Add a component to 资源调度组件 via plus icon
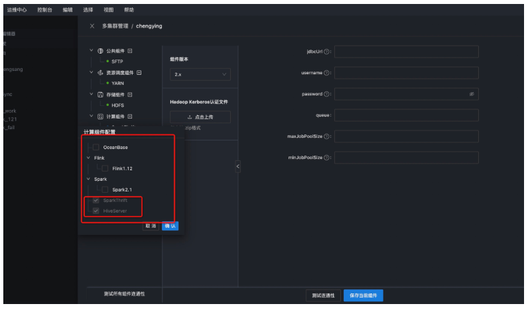The image size is (530, 310). tap(139, 73)
